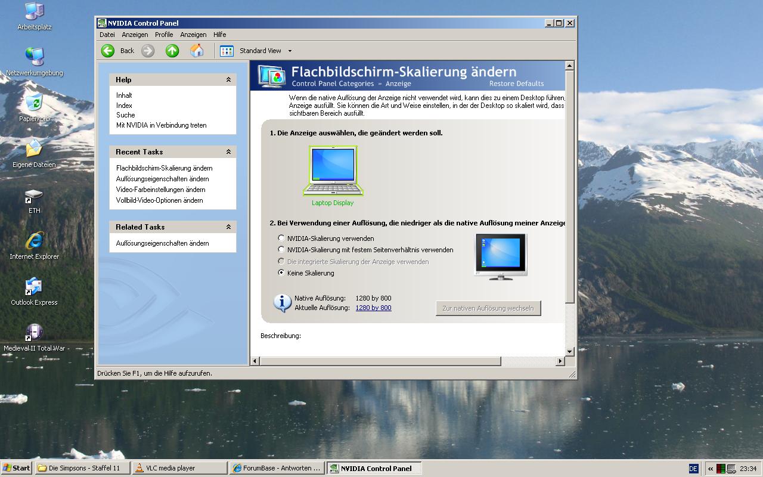Viewport: 763px width, 477px height.
Task: Open Inhalt in Help panel
Action: (124, 95)
